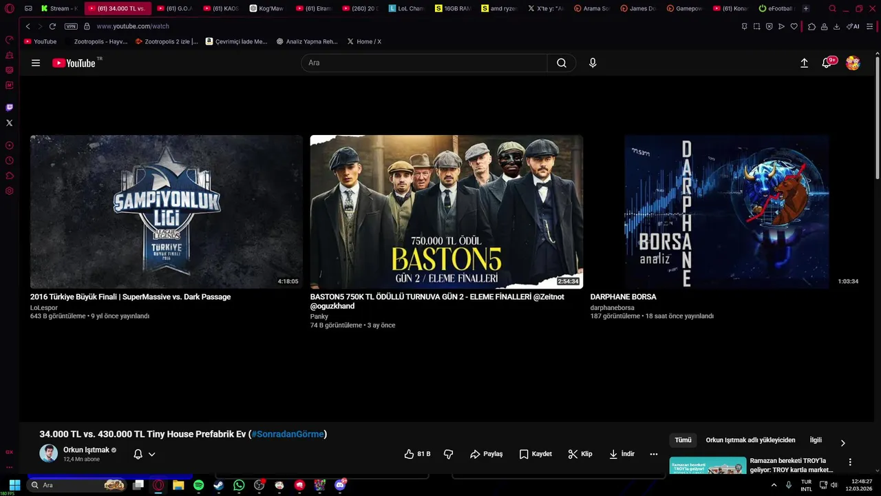Play the BASTON5 tournament thumbnail

(x=447, y=211)
